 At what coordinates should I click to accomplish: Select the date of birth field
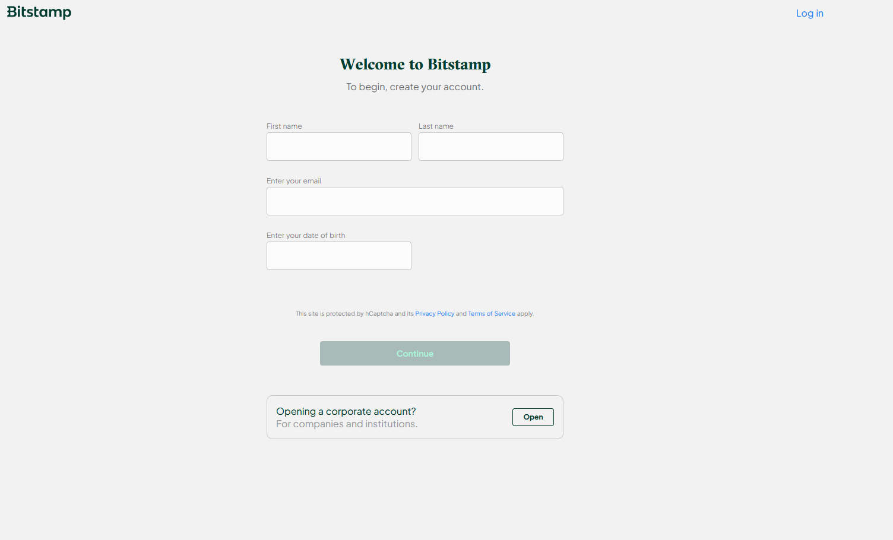point(339,256)
